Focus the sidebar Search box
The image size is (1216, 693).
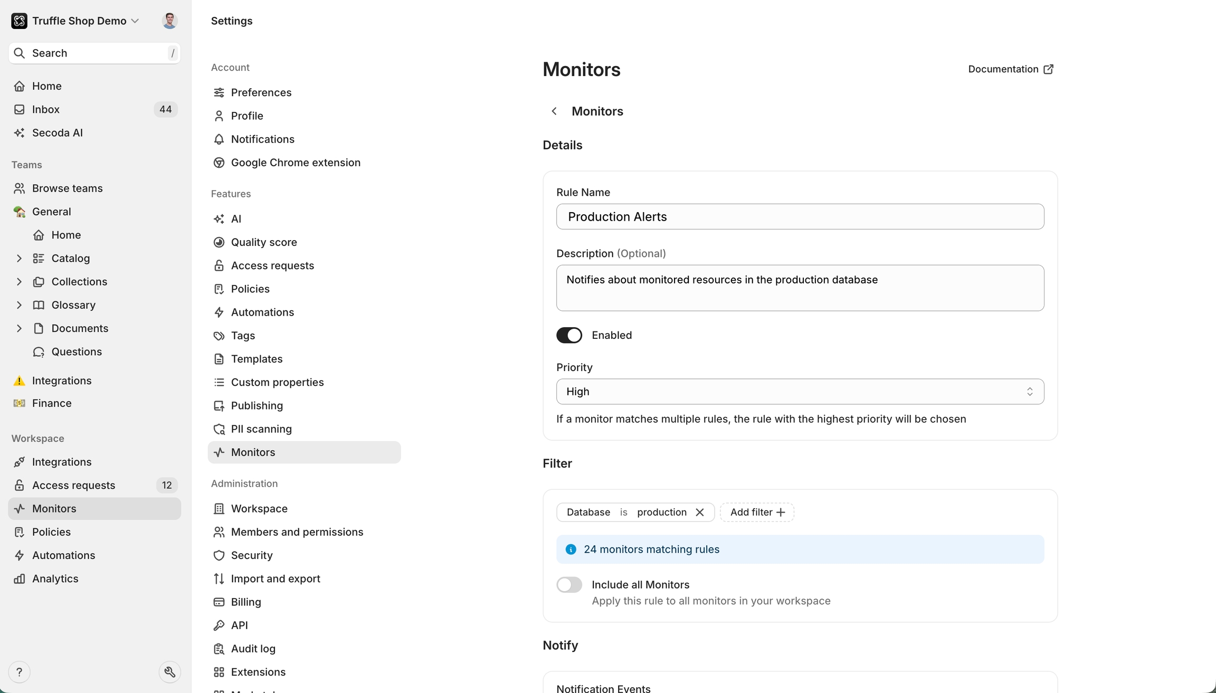click(95, 53)
